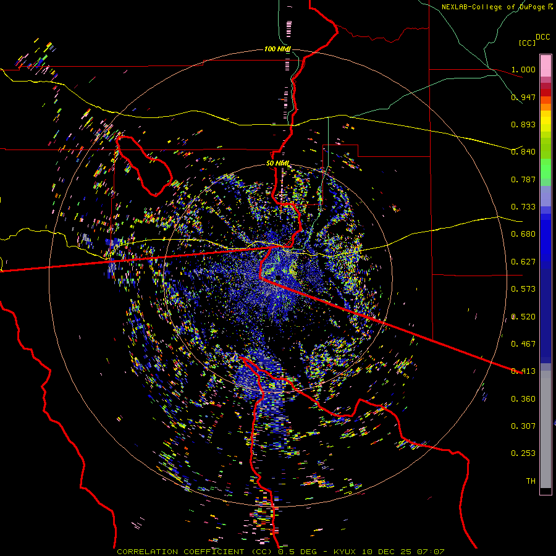This screenshot has height=556, width=556.
Task: Click the 10 DEC 25 date text
Action: [387, 552]
